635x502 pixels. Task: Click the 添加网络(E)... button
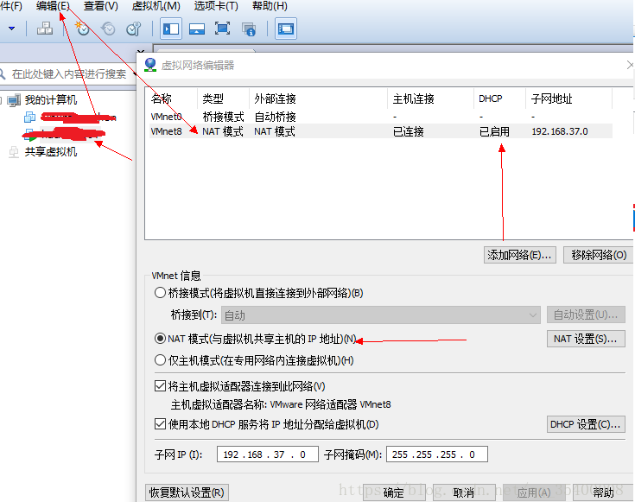pyautogui.click(x=519, y=255)
